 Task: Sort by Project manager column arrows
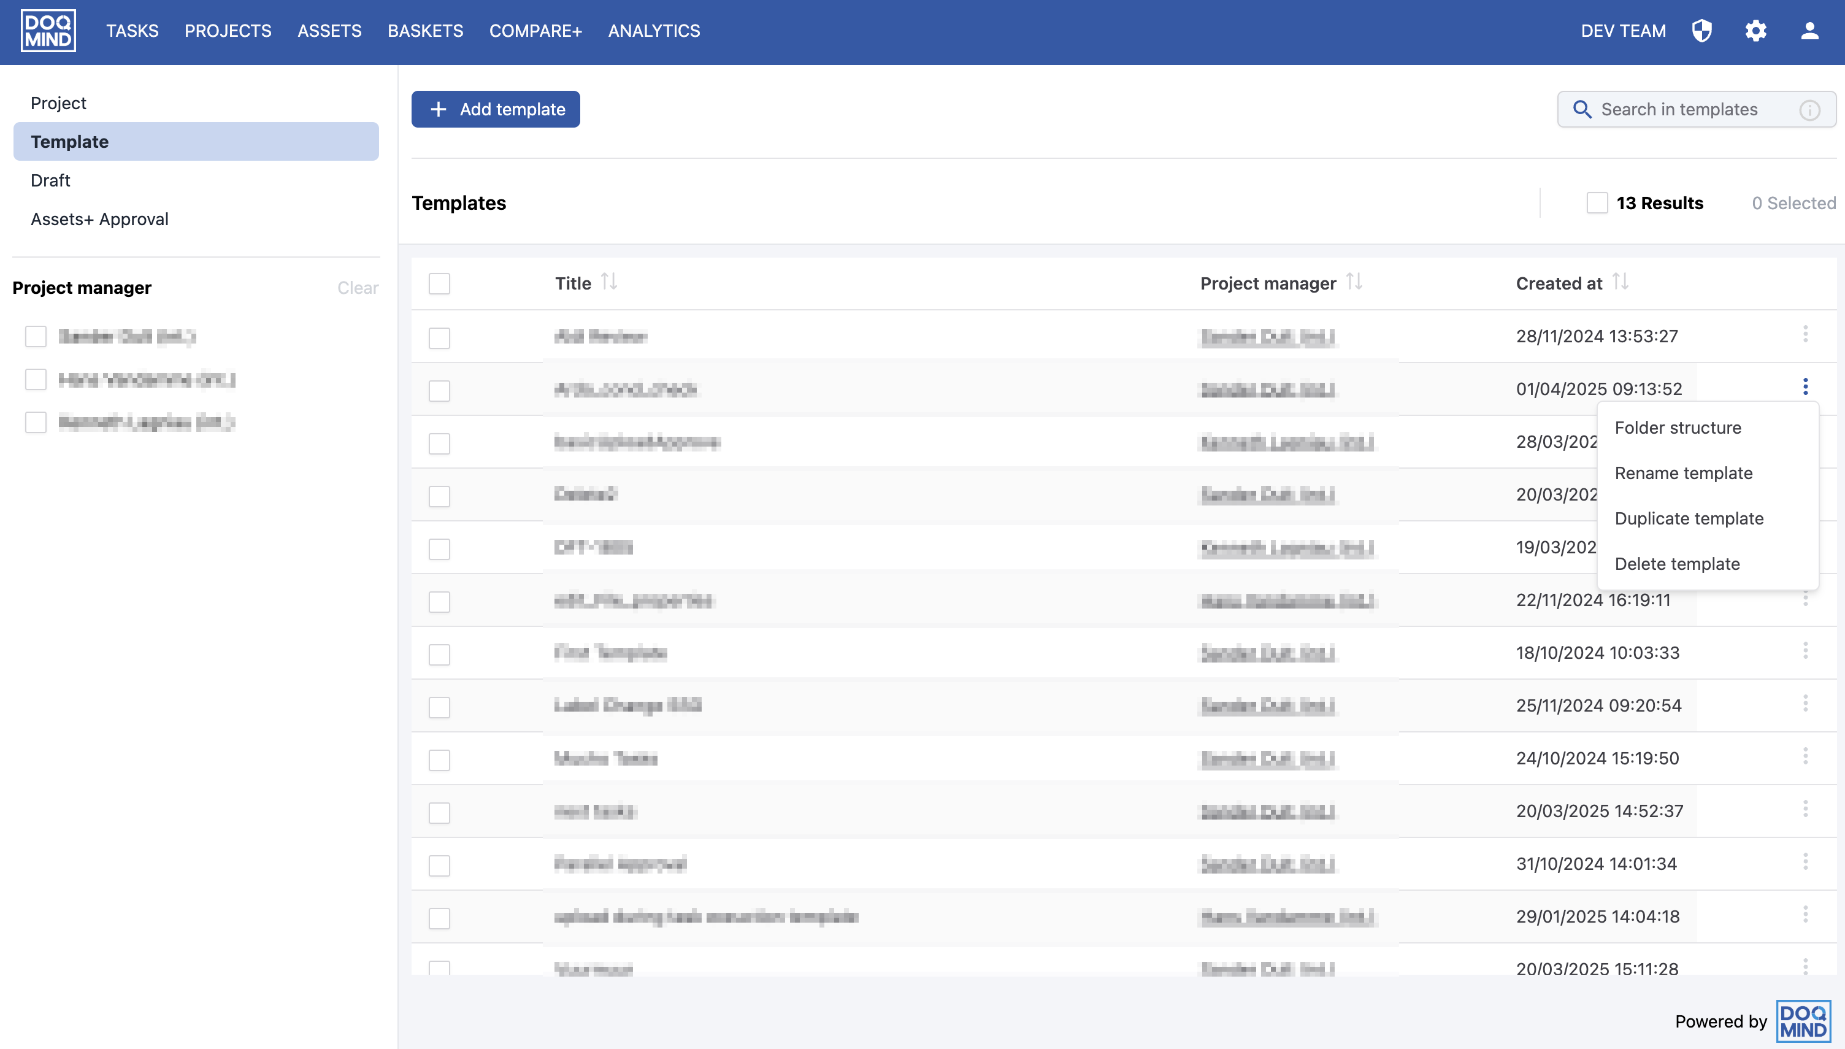click(1354, 282)
